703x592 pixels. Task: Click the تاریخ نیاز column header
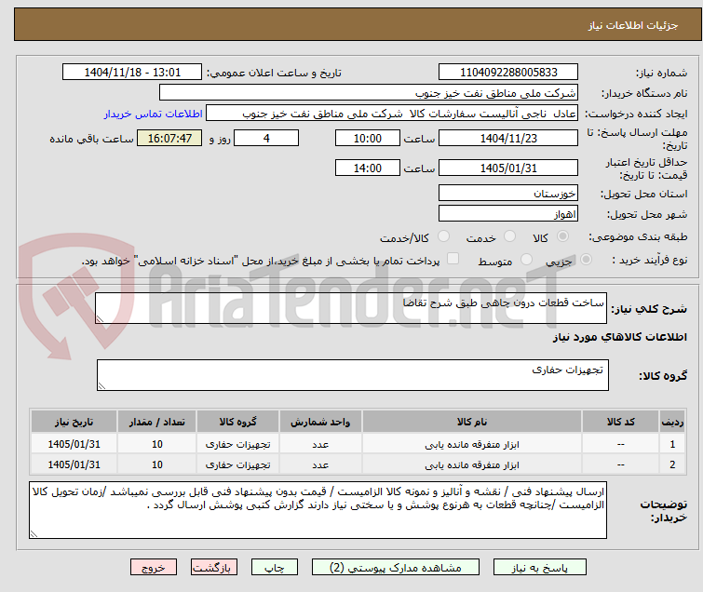point(74,422)
